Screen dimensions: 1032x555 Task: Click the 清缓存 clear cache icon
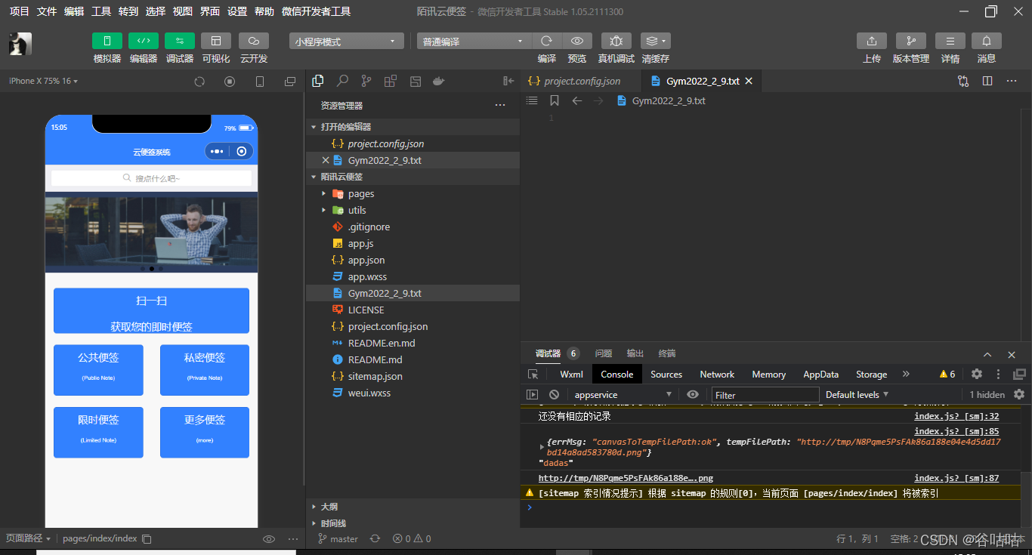point(655,42)
